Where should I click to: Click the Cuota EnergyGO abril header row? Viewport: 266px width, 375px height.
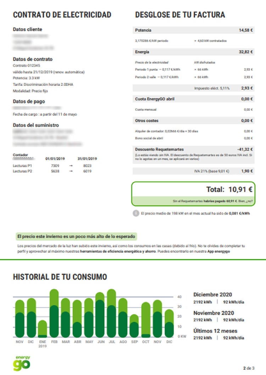coord(194,99)
